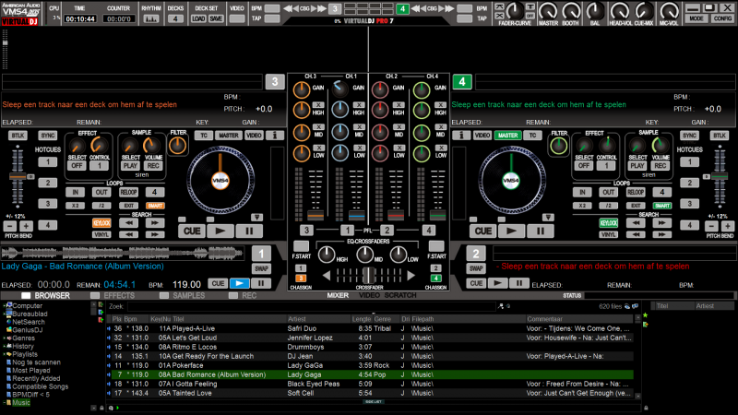738x415 pixels.
Task: Click deck 3 pitch slider
Action: click(18, 176)
